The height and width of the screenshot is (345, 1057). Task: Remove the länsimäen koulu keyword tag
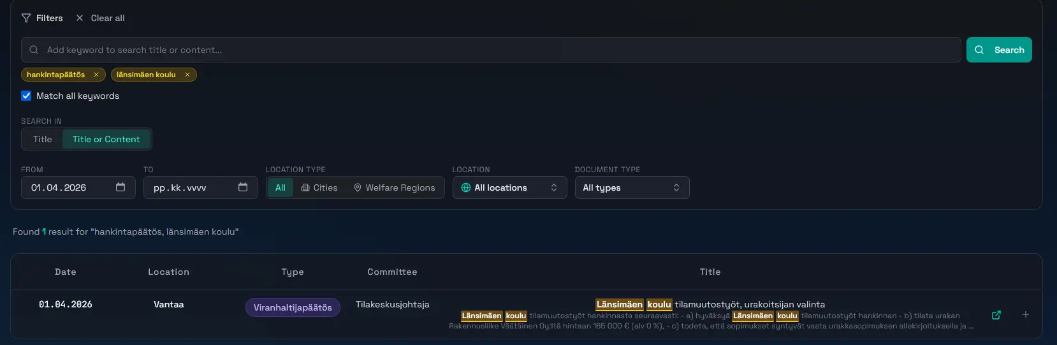187,75
